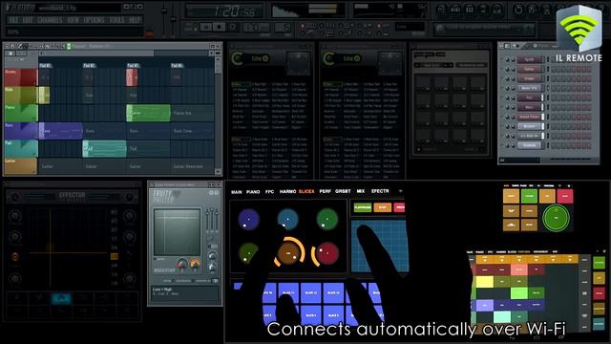Select the Piano track in the playlist
The image size is (611, 344).
coord(21,113)
